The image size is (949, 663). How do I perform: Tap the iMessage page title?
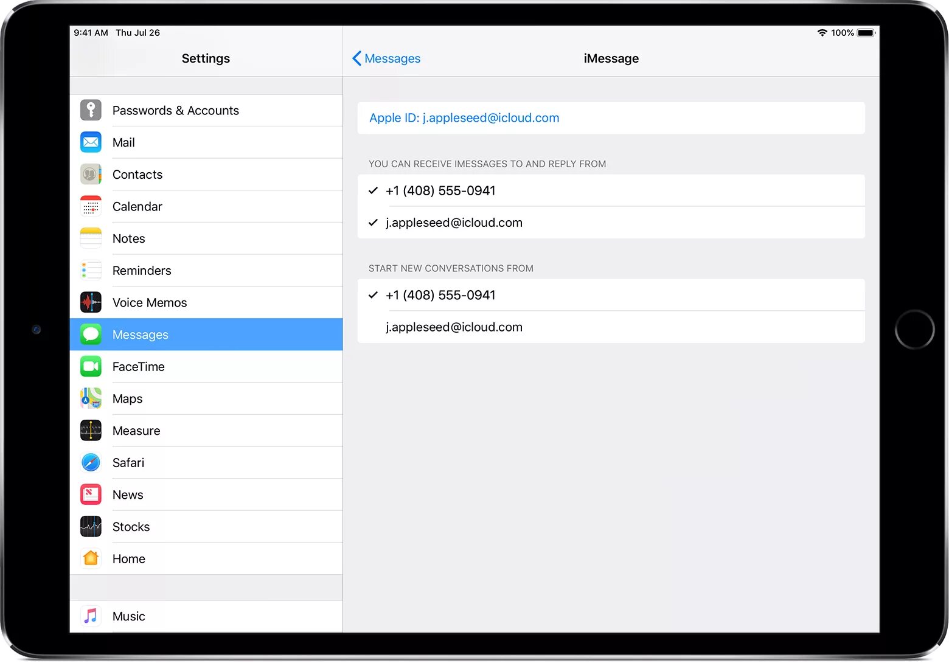611,58
